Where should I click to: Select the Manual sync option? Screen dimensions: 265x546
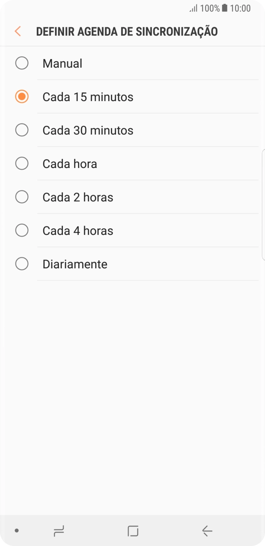tap(22, 63)
